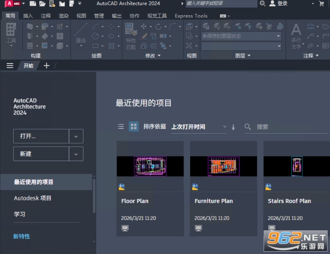Open the 新特性 link

coord(21,236)
